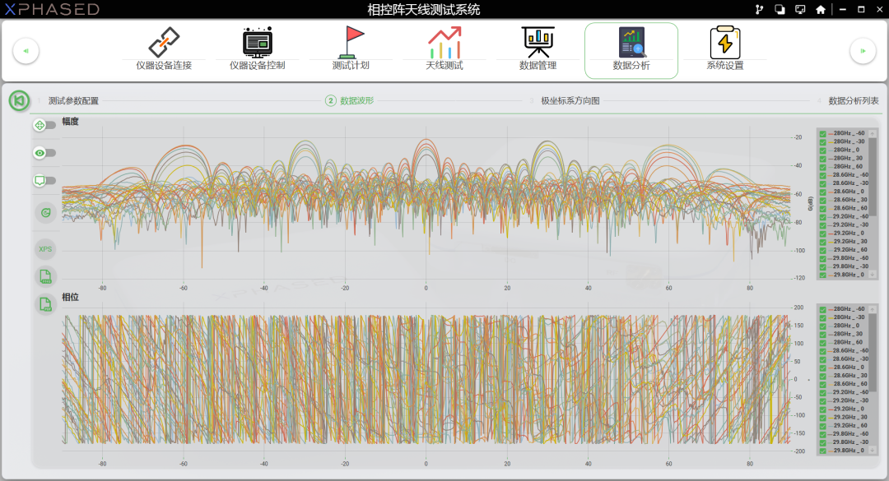The image size is (889, 481).
Task: Click the 幅度 amplitude chart title
Action: (70, 121)
